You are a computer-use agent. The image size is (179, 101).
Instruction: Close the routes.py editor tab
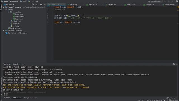point(121,4)
